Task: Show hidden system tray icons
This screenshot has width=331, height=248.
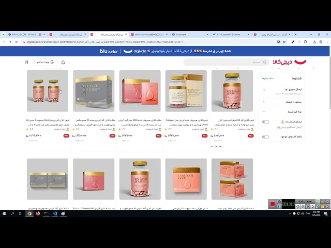Action: [290, 213]
